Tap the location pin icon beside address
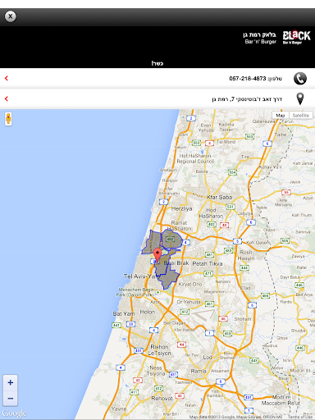Image resolution: width=315 pixels, height=420 pixels. 300,98
